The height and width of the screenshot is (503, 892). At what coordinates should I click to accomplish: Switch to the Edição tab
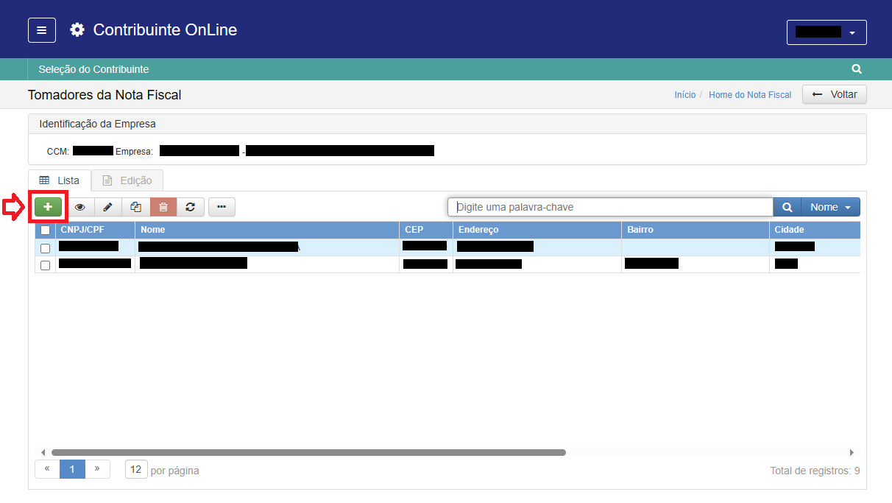(x=127, y=180)
